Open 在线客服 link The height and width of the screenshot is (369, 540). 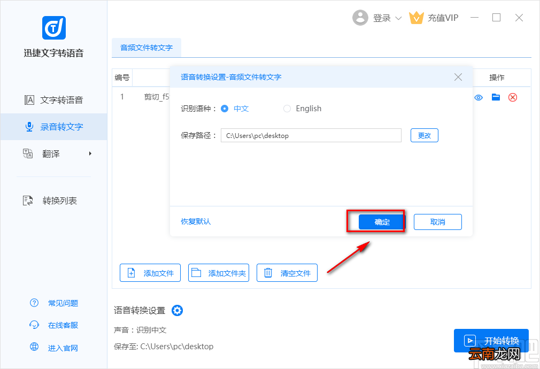pyautogui.click(x=63, y=325)
